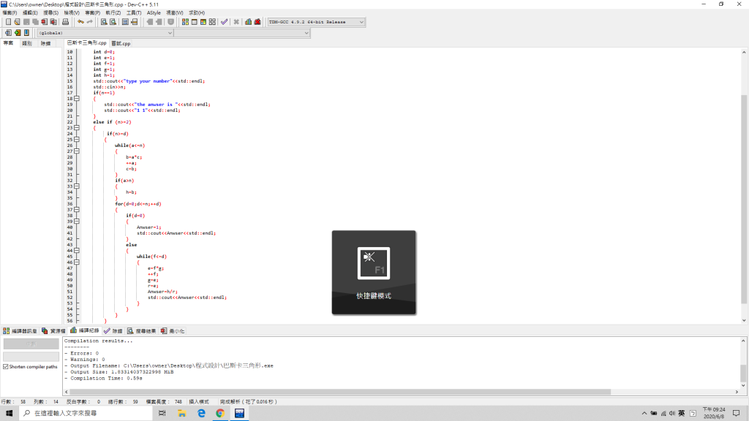The height and width of the screenshot is (421, 749).
Task: Click the Stop Execution X icon
Action: (236, 22)
